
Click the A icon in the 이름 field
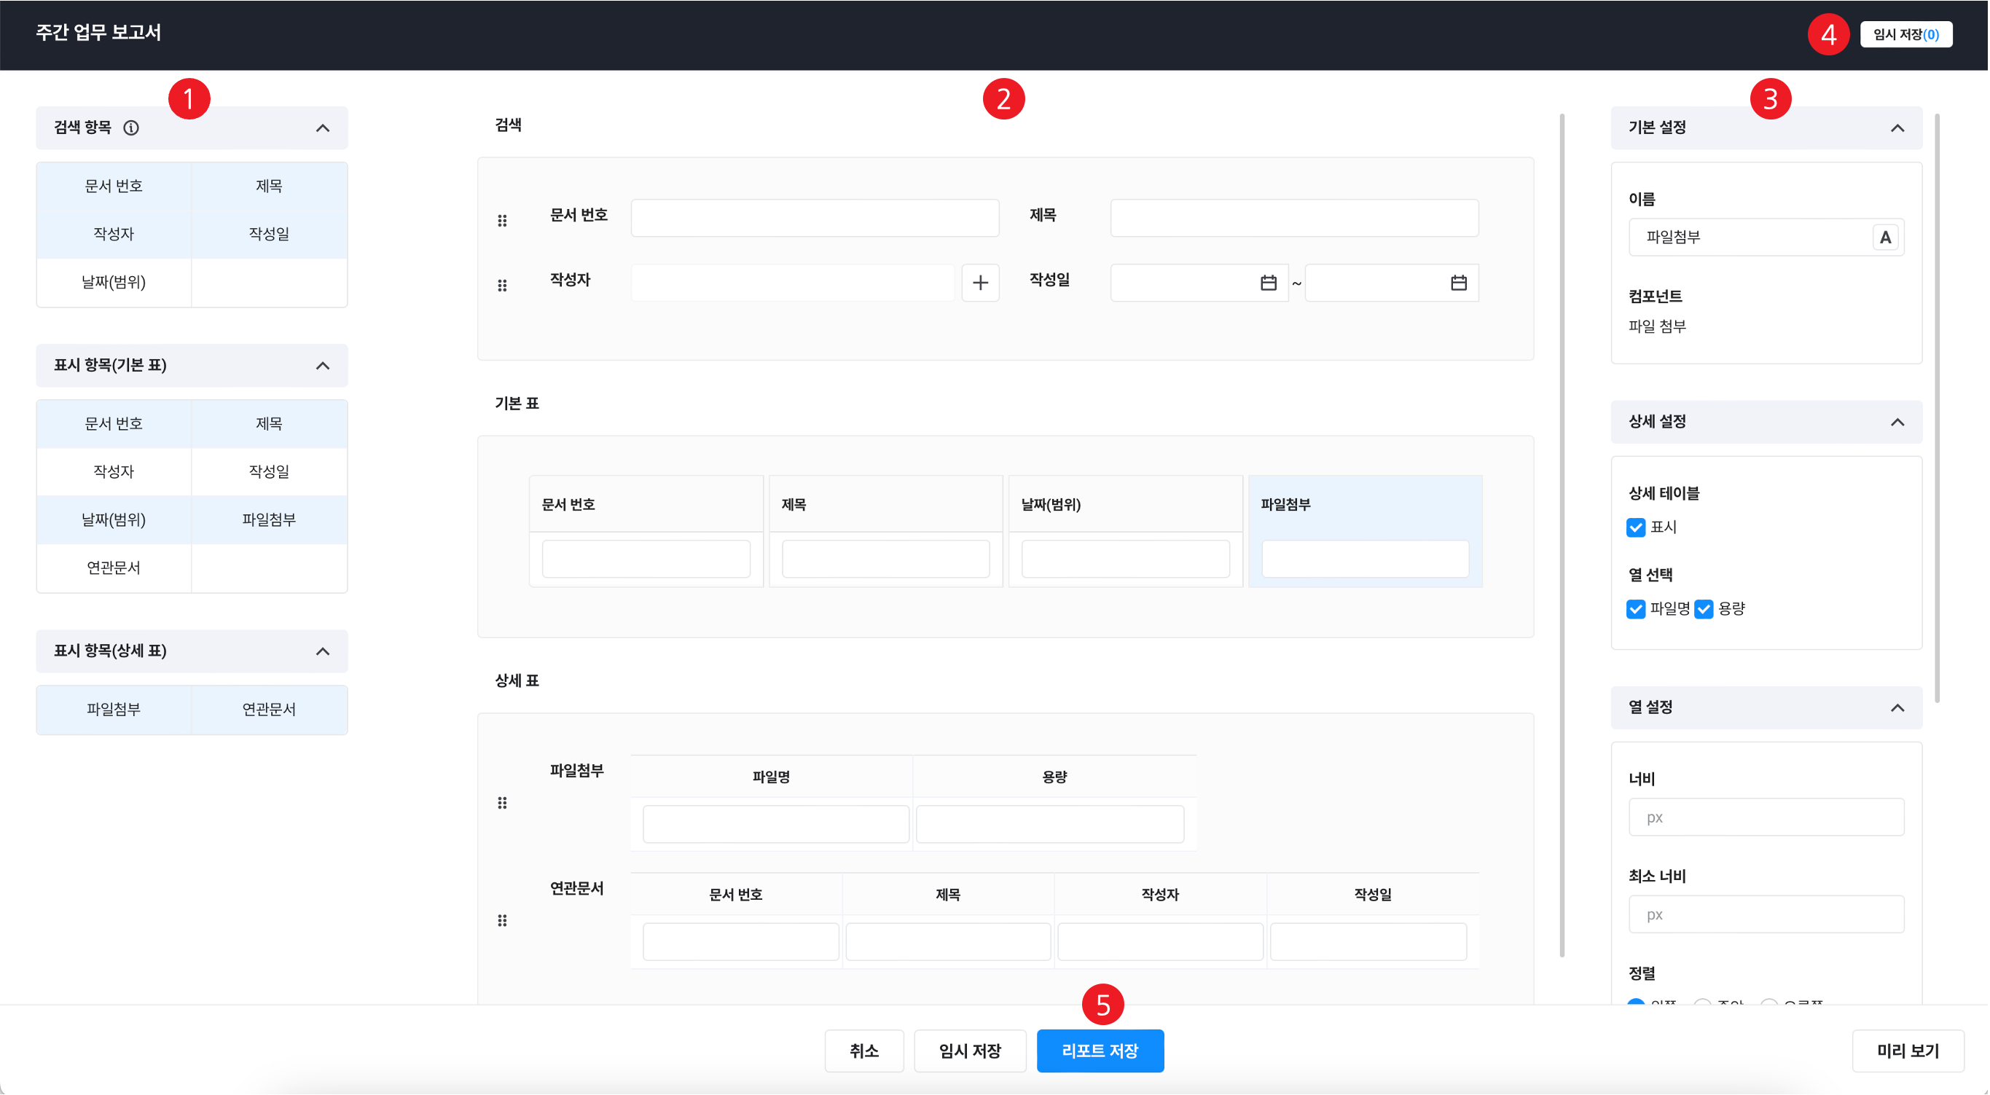tap(1884, 237)
